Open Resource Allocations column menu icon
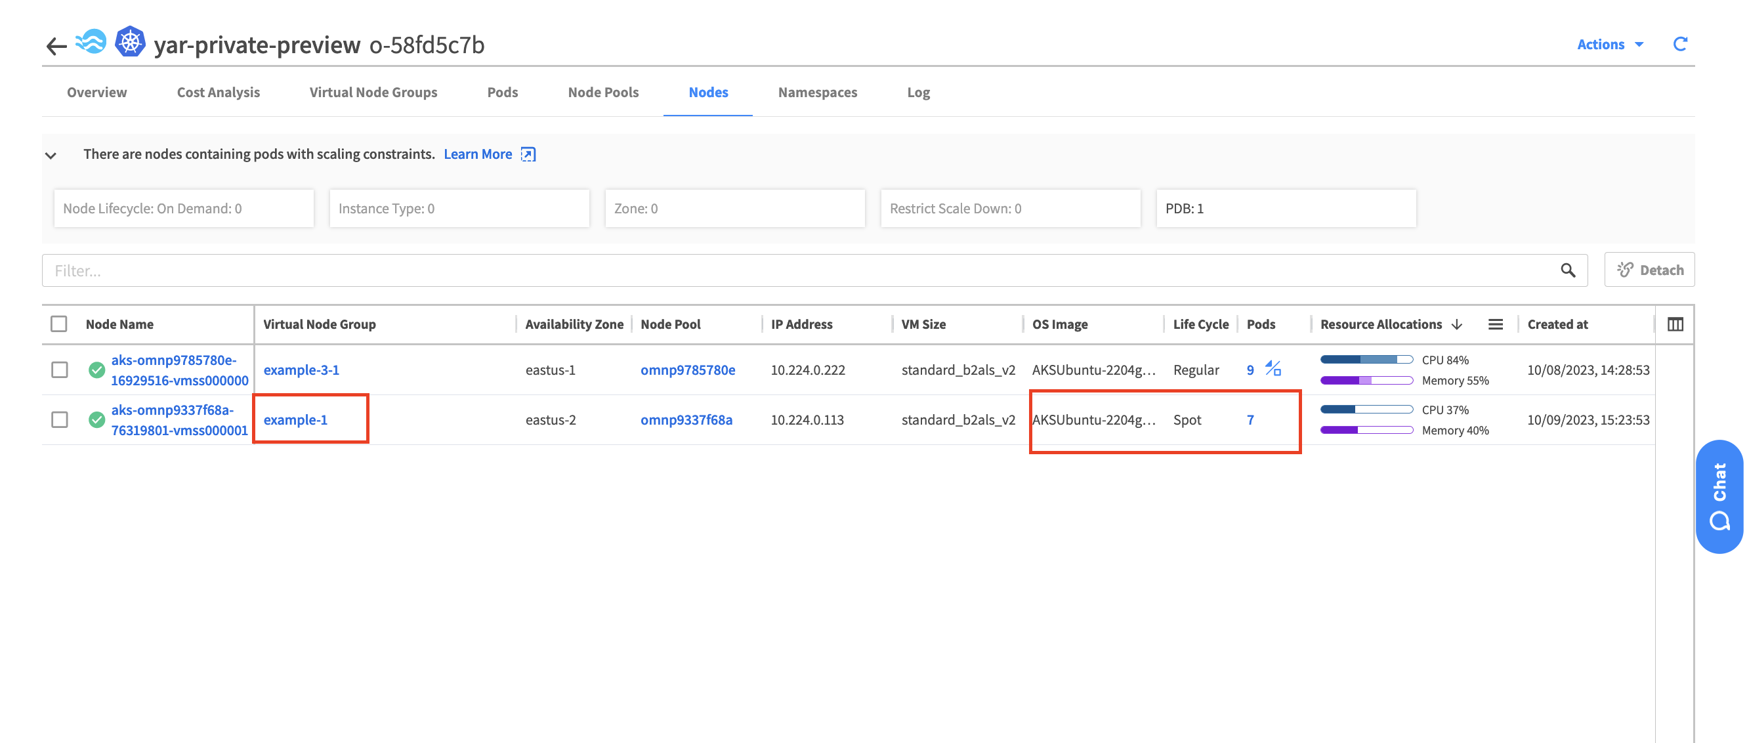This screenshot has width=1747, height=743. (1496, 324)
